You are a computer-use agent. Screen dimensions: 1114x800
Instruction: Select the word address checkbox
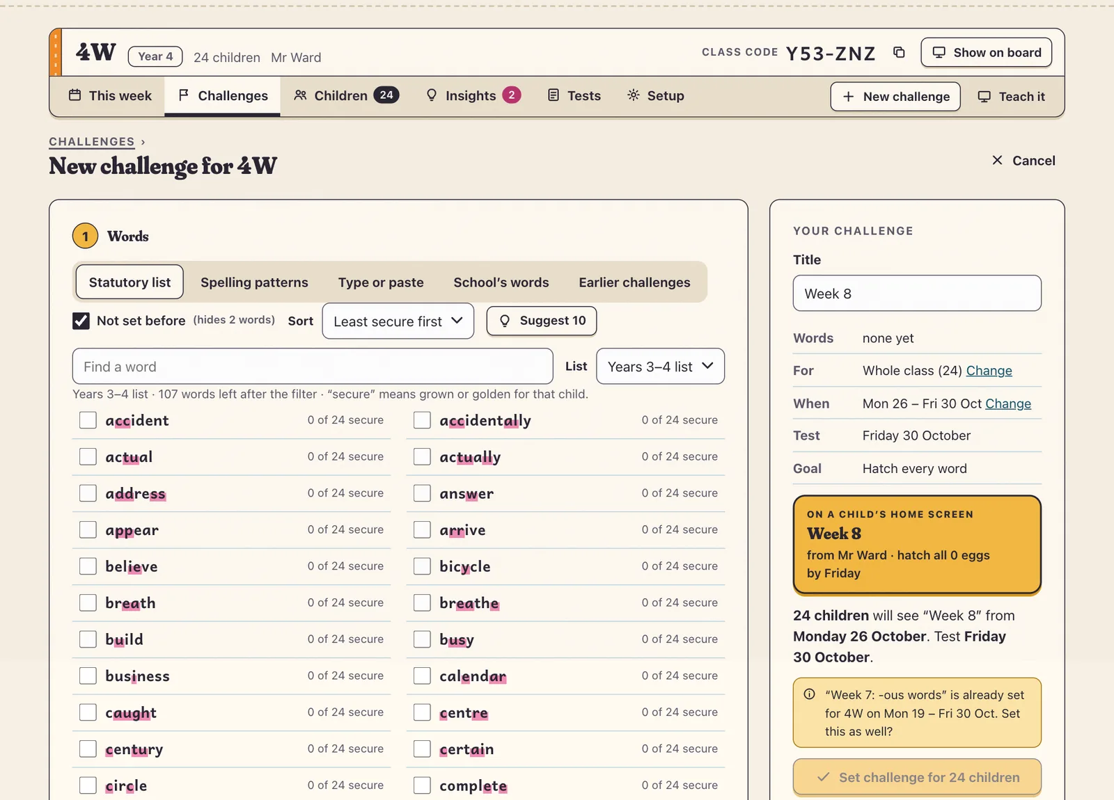[88, 493]
